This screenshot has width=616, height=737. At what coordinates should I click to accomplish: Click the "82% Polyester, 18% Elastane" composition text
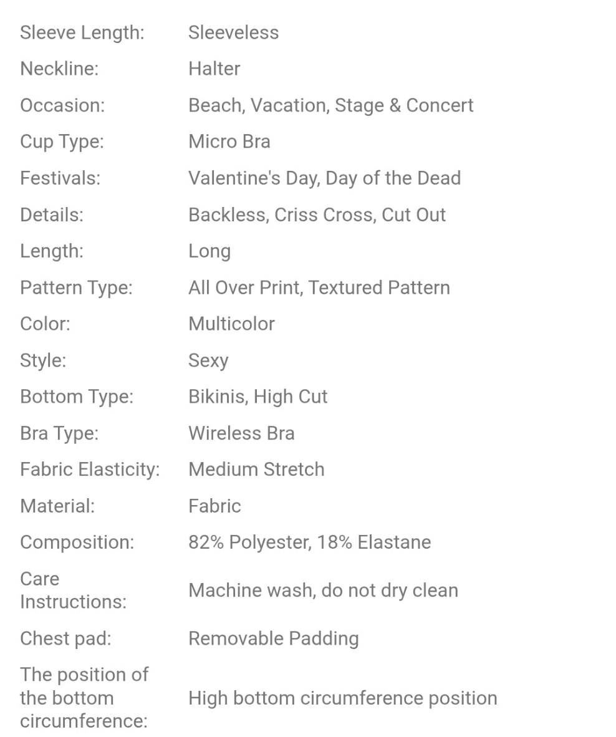click(x=309, y=542)
